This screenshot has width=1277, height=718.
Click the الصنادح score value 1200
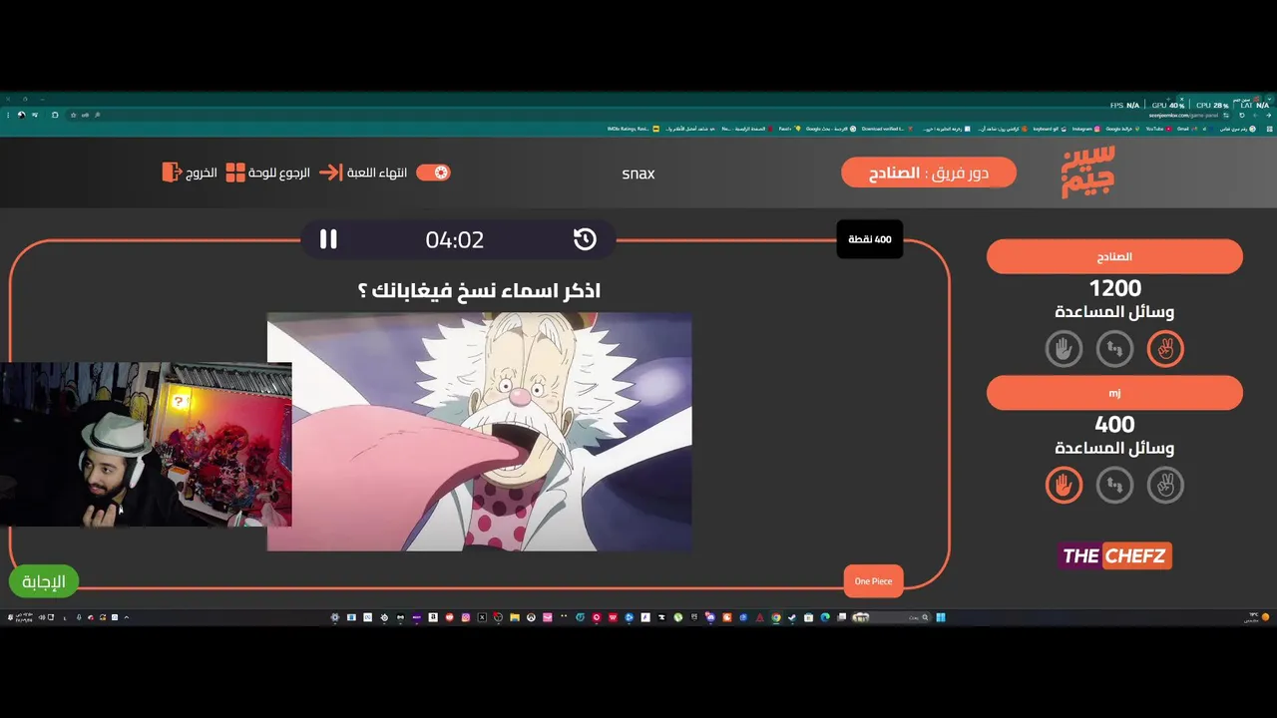point(1114,288)
